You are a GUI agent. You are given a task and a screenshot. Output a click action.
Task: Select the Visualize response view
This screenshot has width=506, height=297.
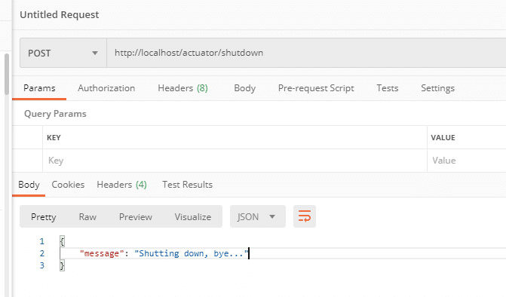click(x=192, y=216)
